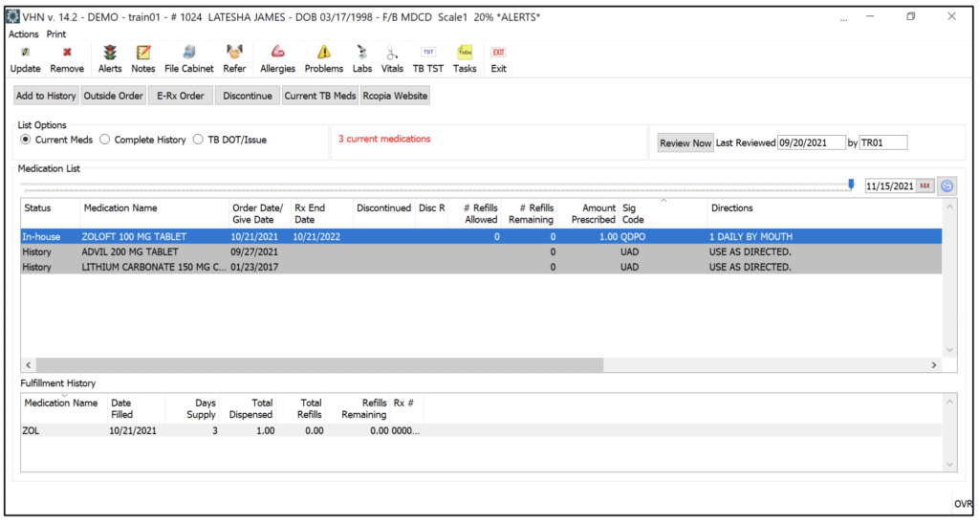Open the Tasks to-do icon
The height and width of the screenshot is (524, 979).
tap(465, 53)
